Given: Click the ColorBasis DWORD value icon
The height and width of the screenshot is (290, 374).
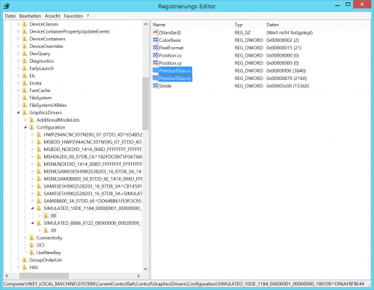Looking at the screenshot, I should click(156, 40).
